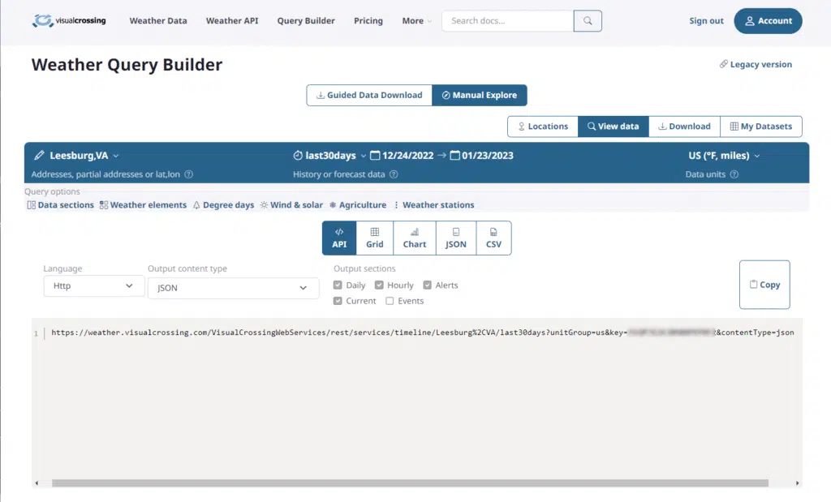Click into the Search docs field

507,21
